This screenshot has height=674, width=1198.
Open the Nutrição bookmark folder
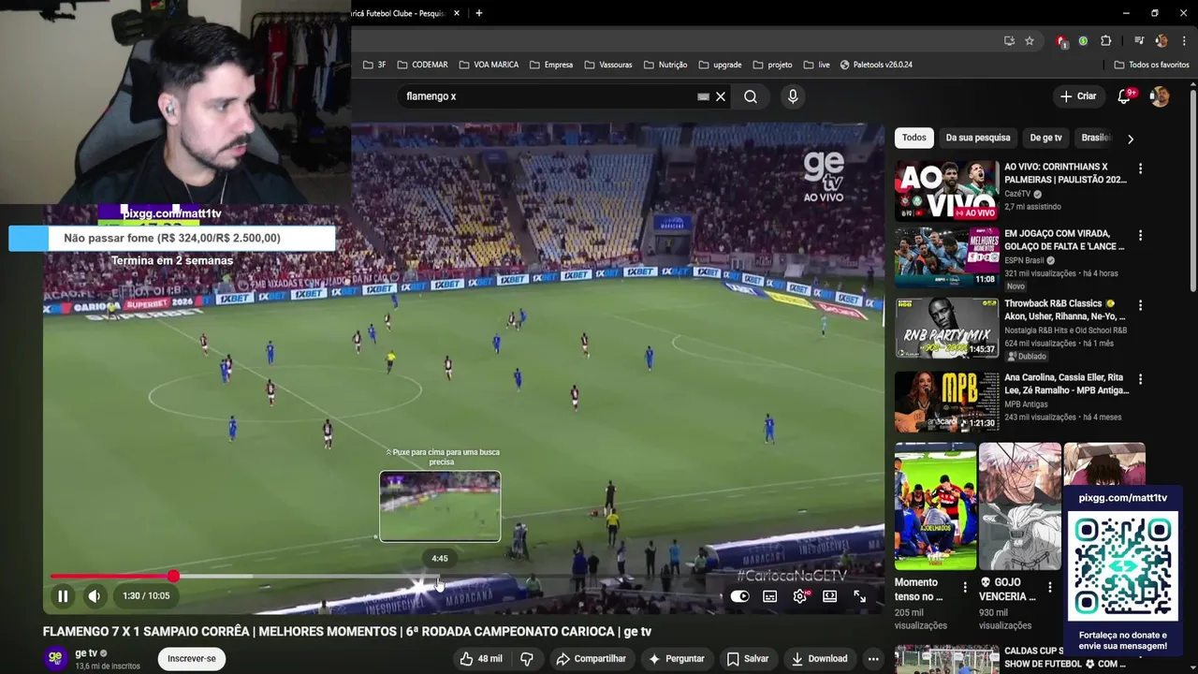tap(665, 65)
